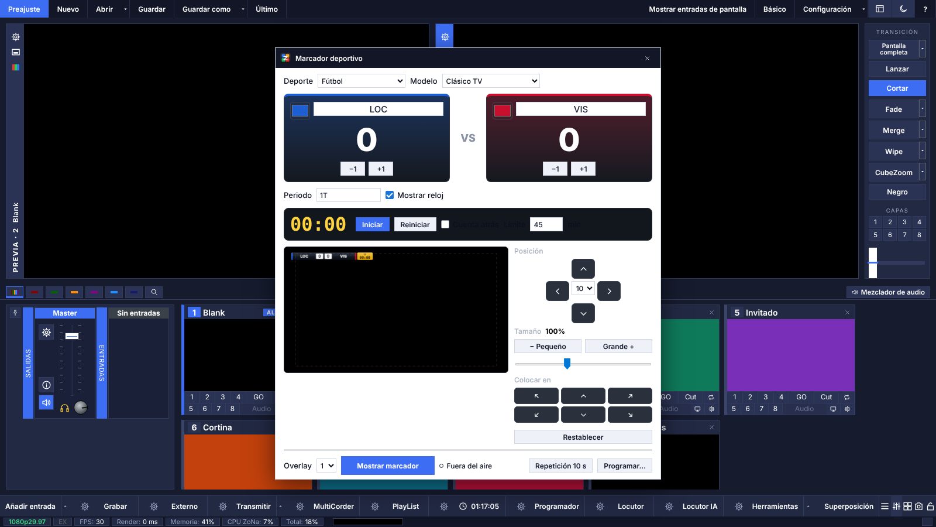This screenshot has width=936, height=527.
Task: Click the LOC team blue color swatch
Action: tap(300, 110)
